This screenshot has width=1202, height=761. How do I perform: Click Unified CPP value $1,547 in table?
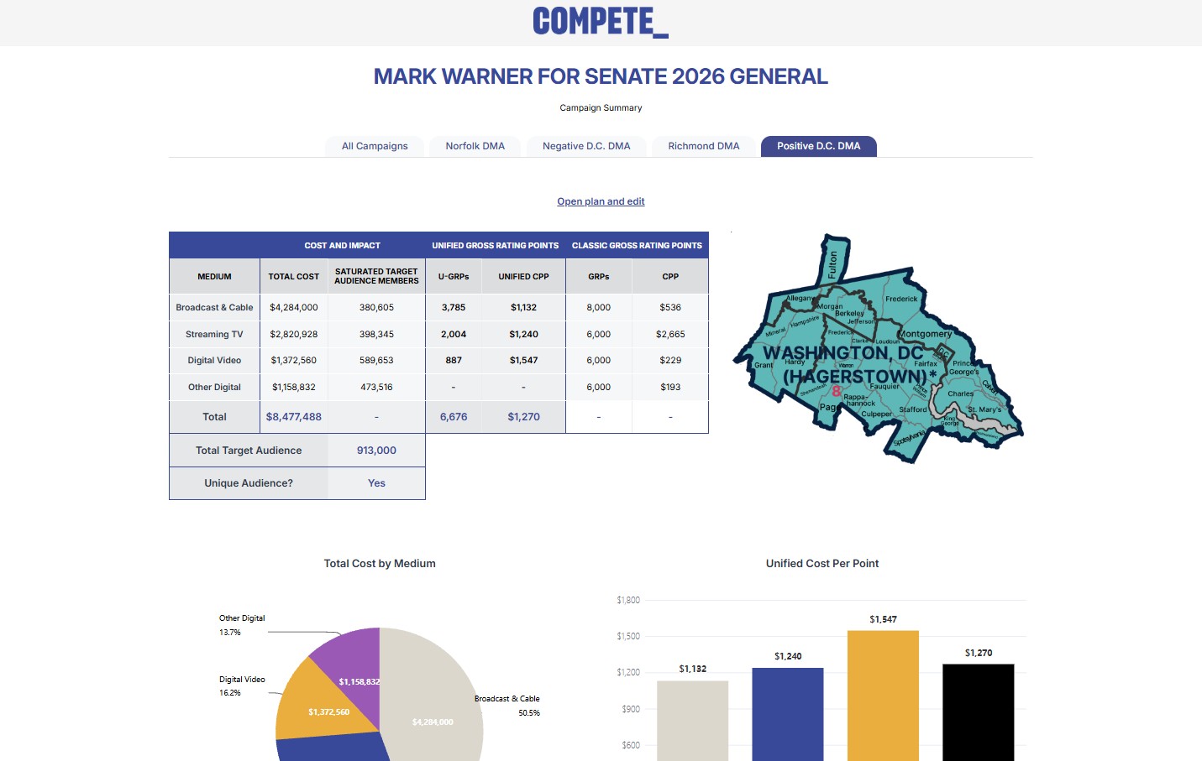coord(523,361)
